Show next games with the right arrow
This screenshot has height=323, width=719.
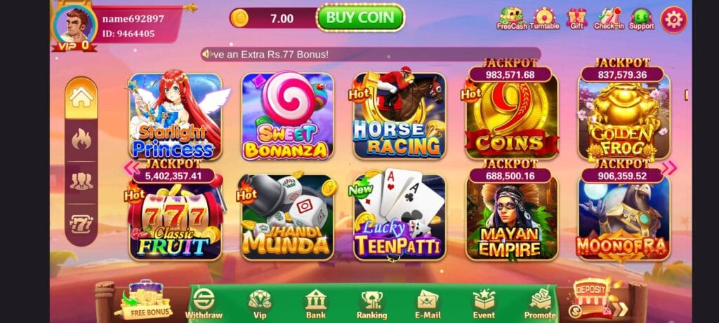tap(668, 168)
